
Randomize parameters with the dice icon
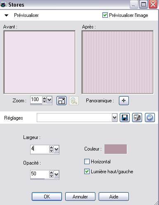click(x=137, y=118)
